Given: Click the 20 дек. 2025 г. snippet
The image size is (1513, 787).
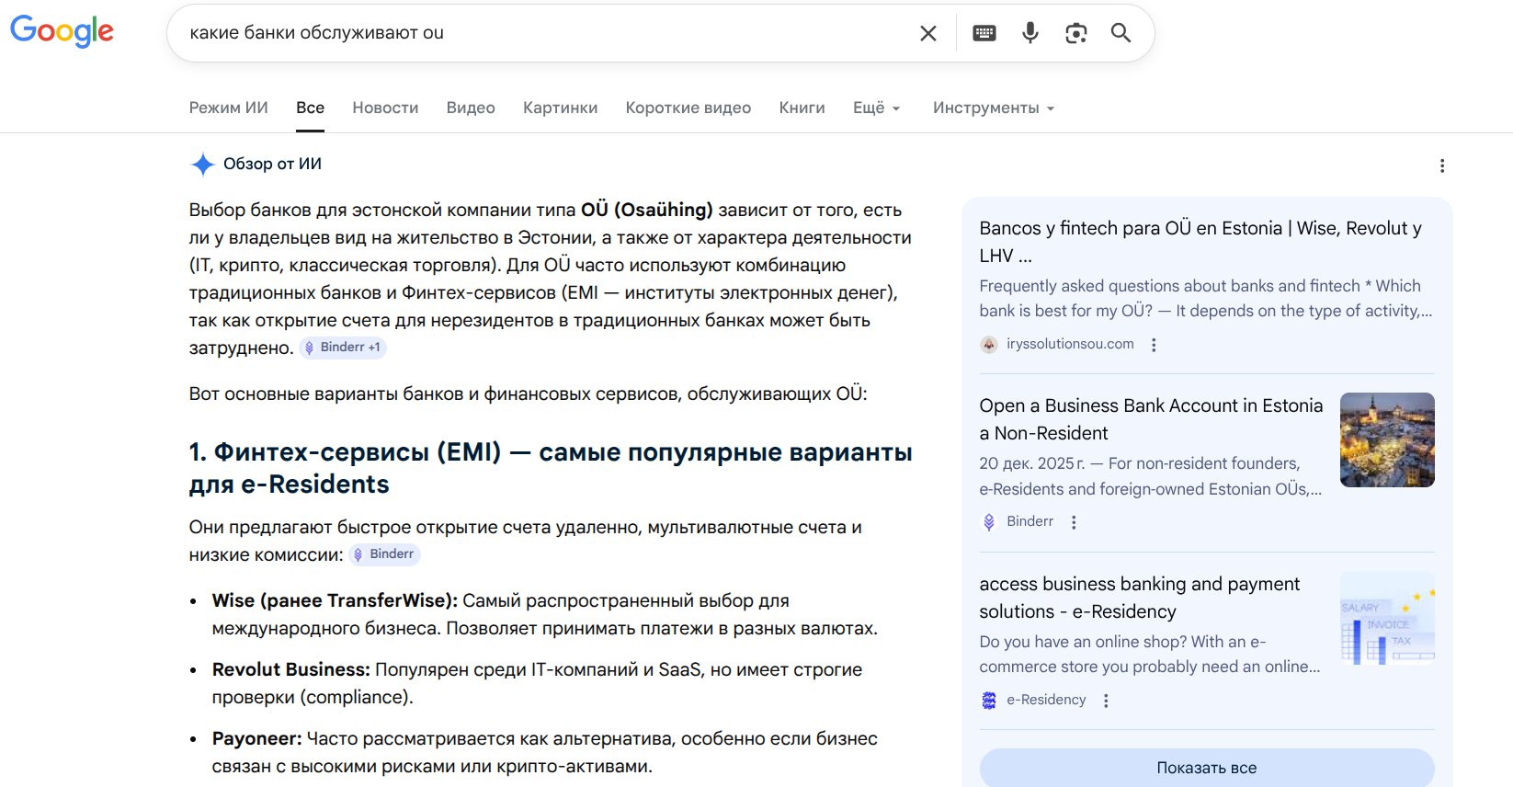Looking at the screenshot, I should pos(1151,476).
